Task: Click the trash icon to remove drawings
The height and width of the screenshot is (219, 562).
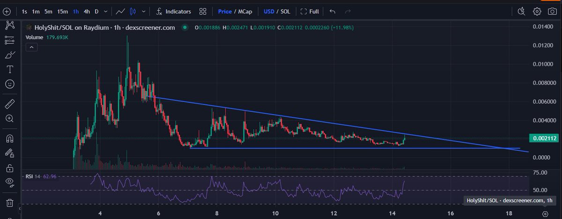Action: click(9, 203)
